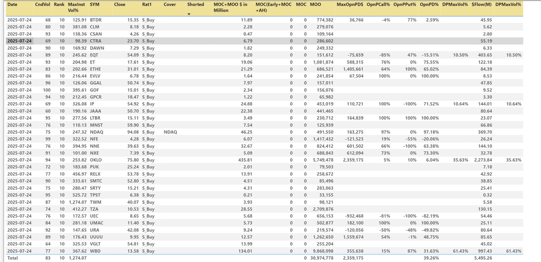Click the Total row label
This screenshot has height=262, width=541.
coord(13,258)
